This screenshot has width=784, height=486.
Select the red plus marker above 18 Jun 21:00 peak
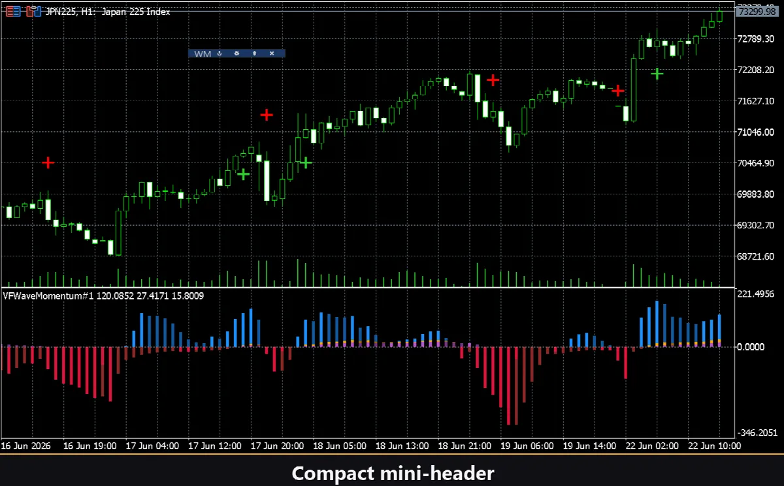(x=493, y=80)
